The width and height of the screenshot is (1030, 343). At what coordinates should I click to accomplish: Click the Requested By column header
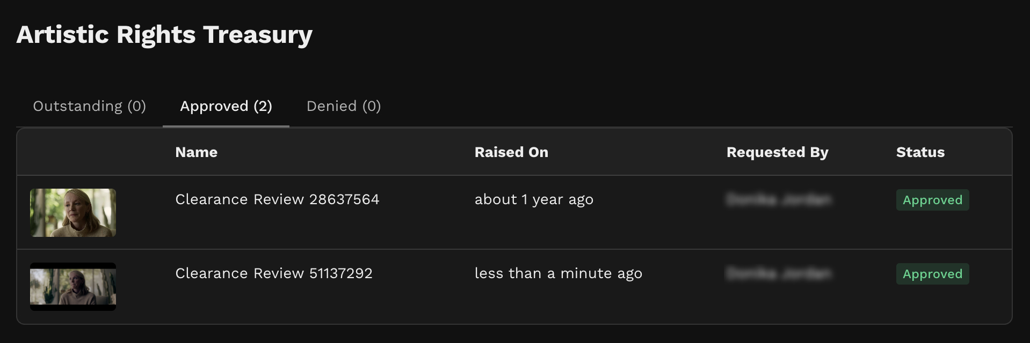[778, 152]
